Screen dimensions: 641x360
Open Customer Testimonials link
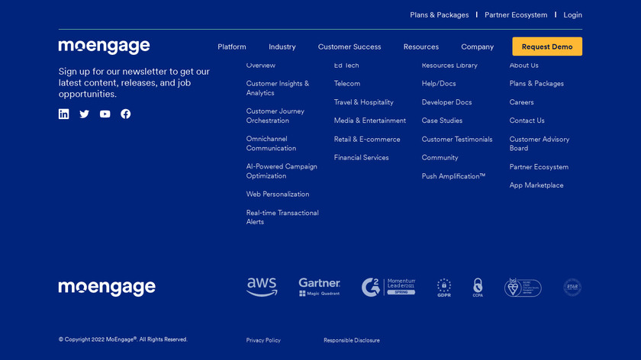pyautogui.click(x=457, y=140)
